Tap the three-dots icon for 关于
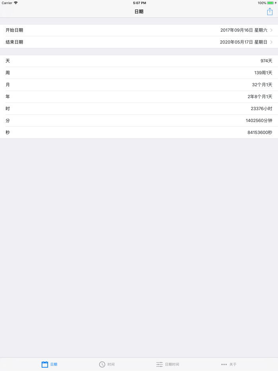 224,364
